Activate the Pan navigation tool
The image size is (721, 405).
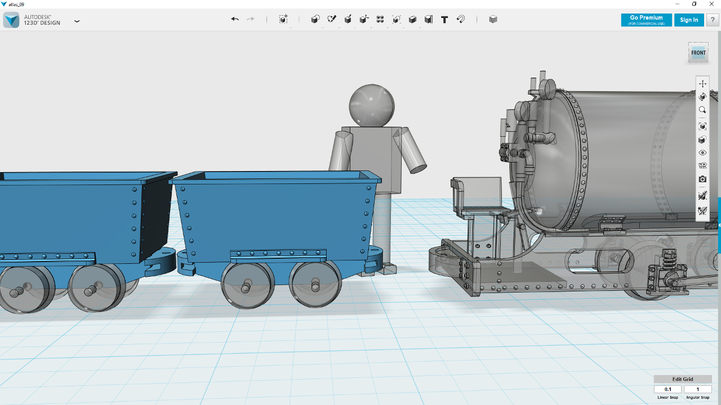click(702, 84)
